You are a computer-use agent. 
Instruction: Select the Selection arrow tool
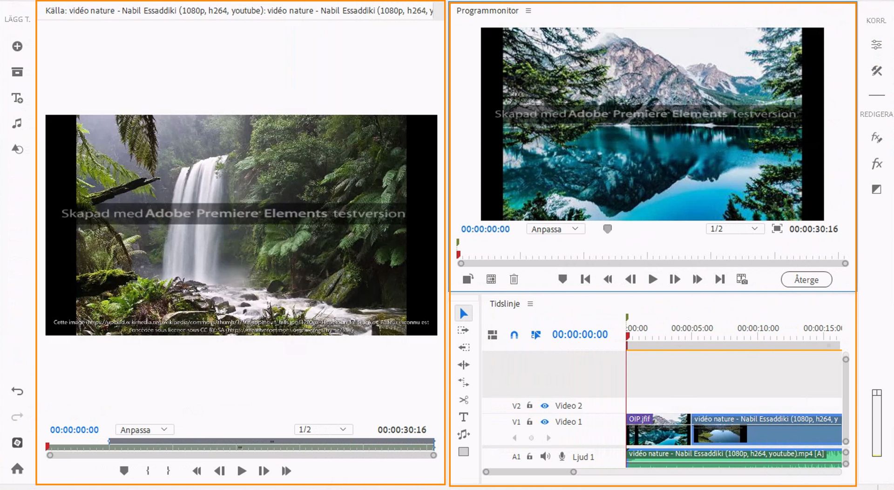pos(464,313)
